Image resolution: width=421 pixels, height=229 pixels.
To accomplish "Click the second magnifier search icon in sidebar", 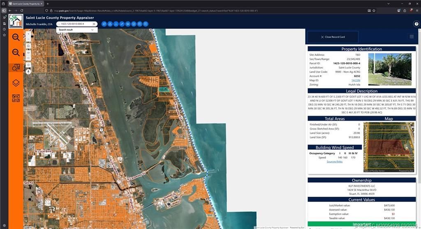I will click(x=16, y=52).
